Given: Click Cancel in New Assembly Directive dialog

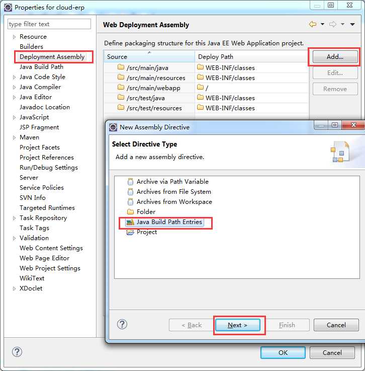Looking at the screenshot, I should pyautogui.click(x=336, y=325).
